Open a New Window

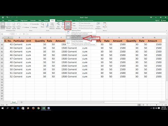[58, 26]
